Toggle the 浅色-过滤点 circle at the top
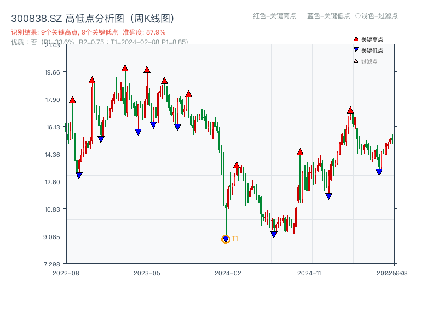Image resolution: width=438 pixels, height=329 pixels. [x=358, y=16]
